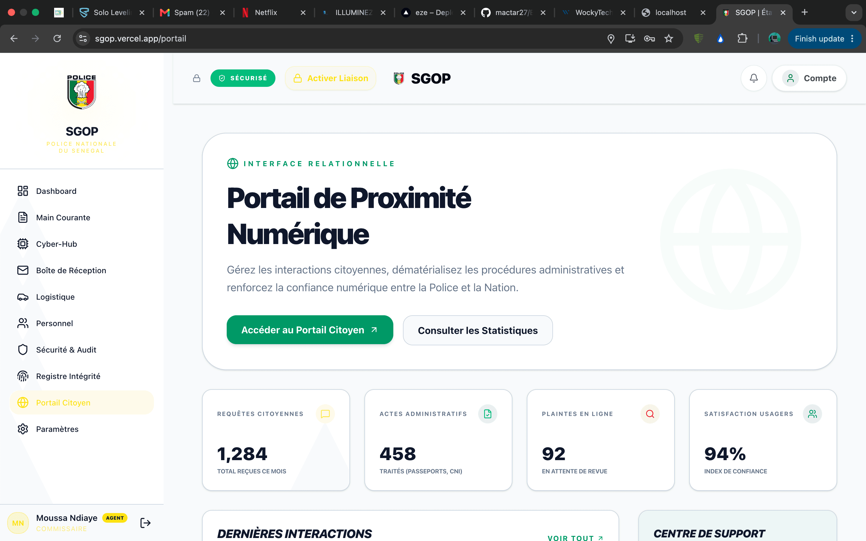Bookmark this page with star icon
Viewport: 866px width, 541px height.
pyautogui.click(x=668, y=39)
